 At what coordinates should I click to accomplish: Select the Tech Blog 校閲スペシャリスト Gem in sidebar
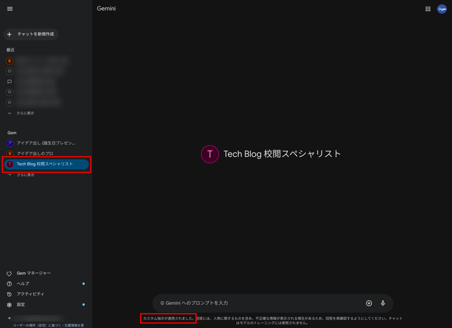coord(46,164)
